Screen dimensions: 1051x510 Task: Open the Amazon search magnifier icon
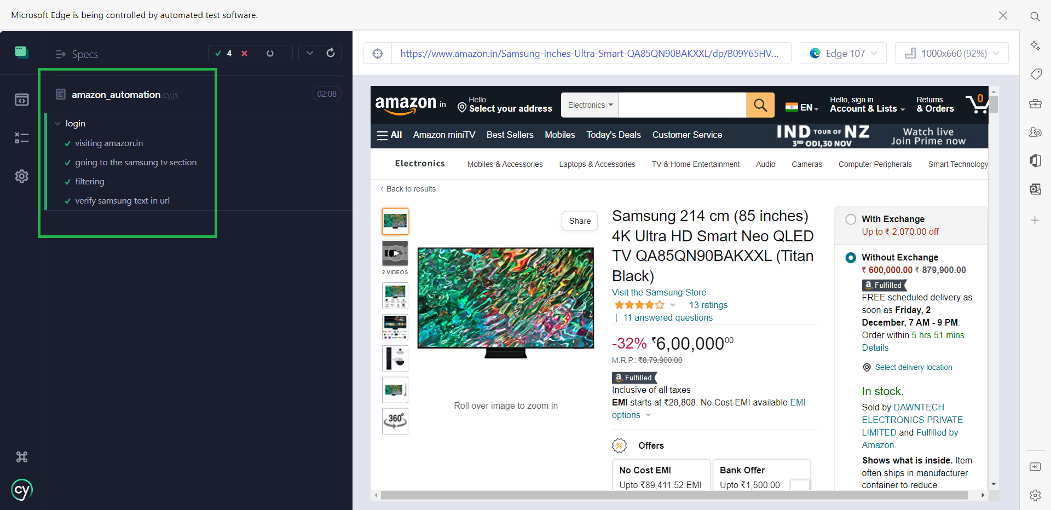pyautogui.click(x=760, y=105)
